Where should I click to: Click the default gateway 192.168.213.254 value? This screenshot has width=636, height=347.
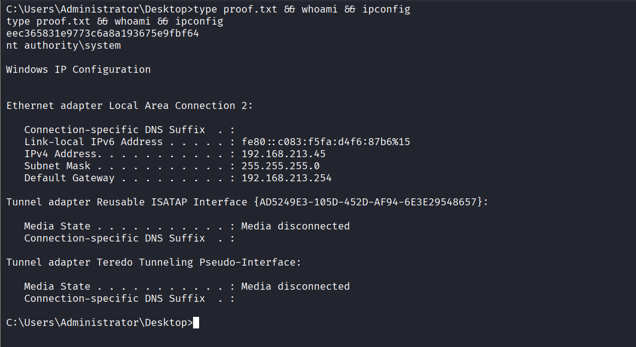[287, 178]
